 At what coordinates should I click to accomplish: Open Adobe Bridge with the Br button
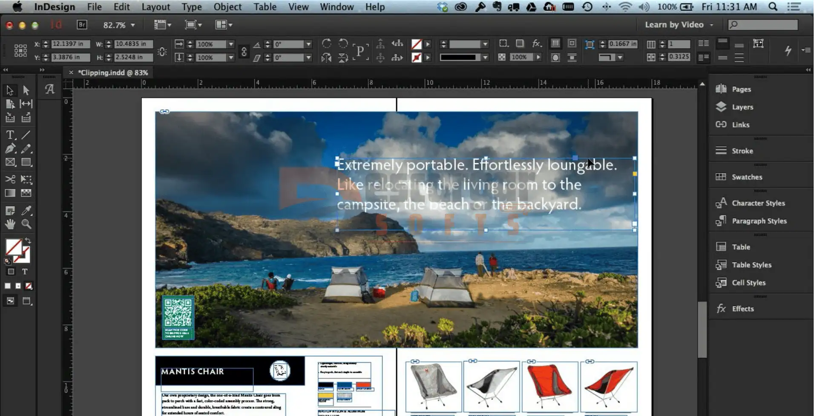pyautogui.click(x=82, y=25)
